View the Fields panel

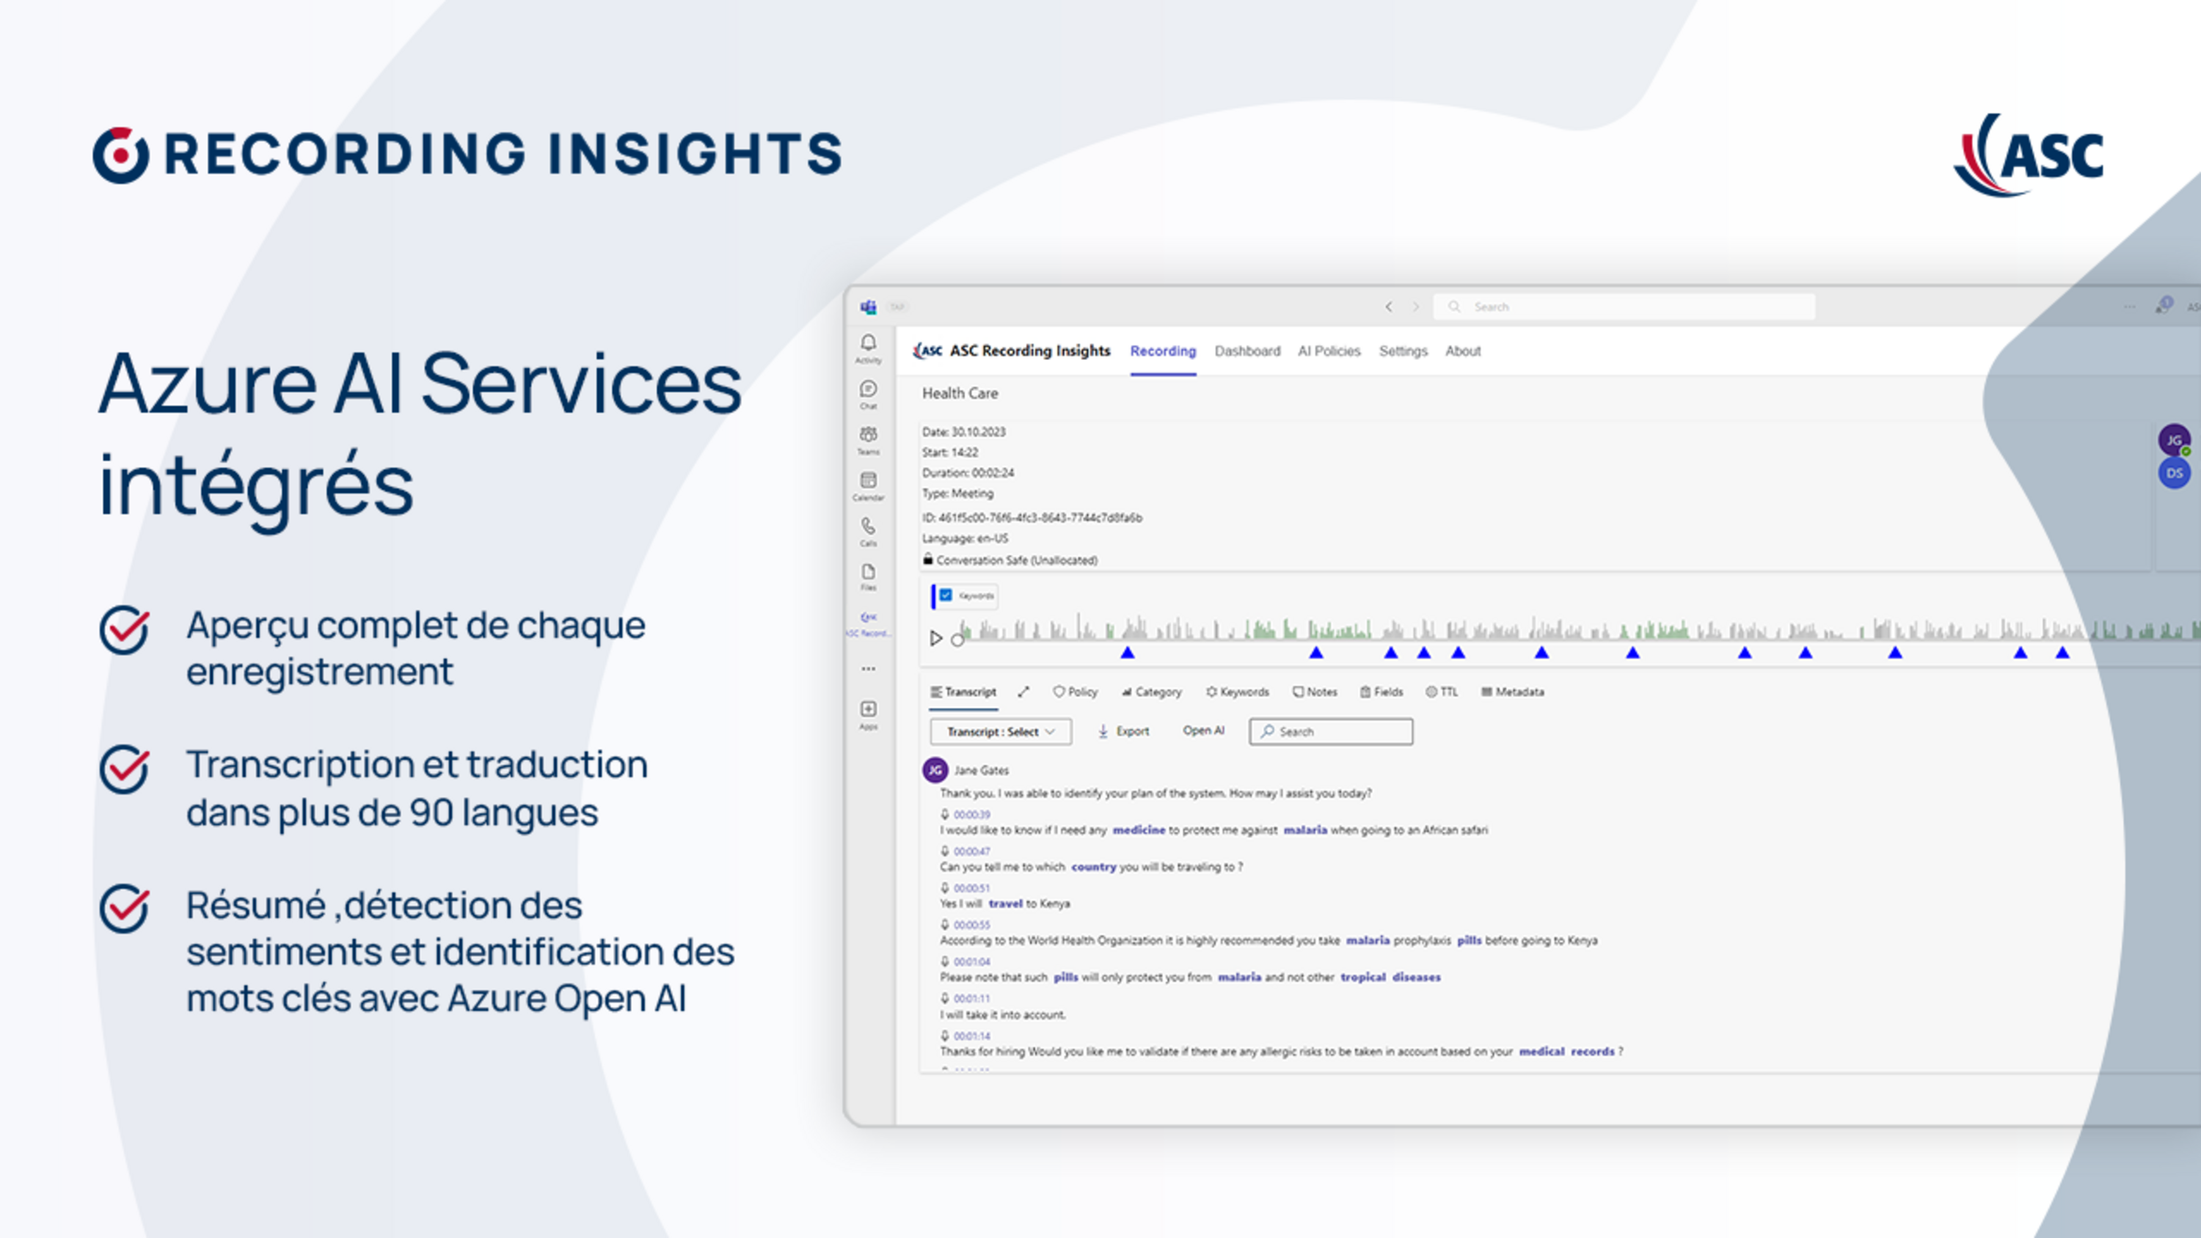coord(1367,692)
